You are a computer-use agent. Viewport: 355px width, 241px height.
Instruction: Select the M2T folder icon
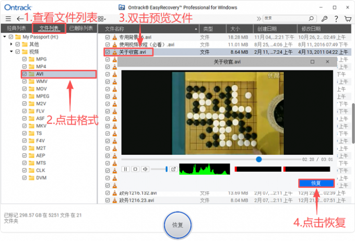point(32,148)
